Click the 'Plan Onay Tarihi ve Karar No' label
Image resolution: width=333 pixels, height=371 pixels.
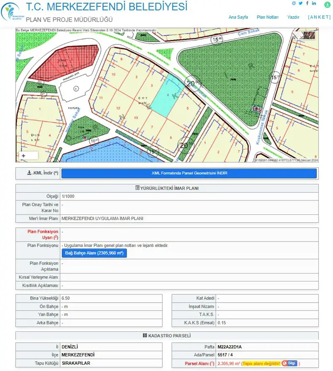point(40,207)
